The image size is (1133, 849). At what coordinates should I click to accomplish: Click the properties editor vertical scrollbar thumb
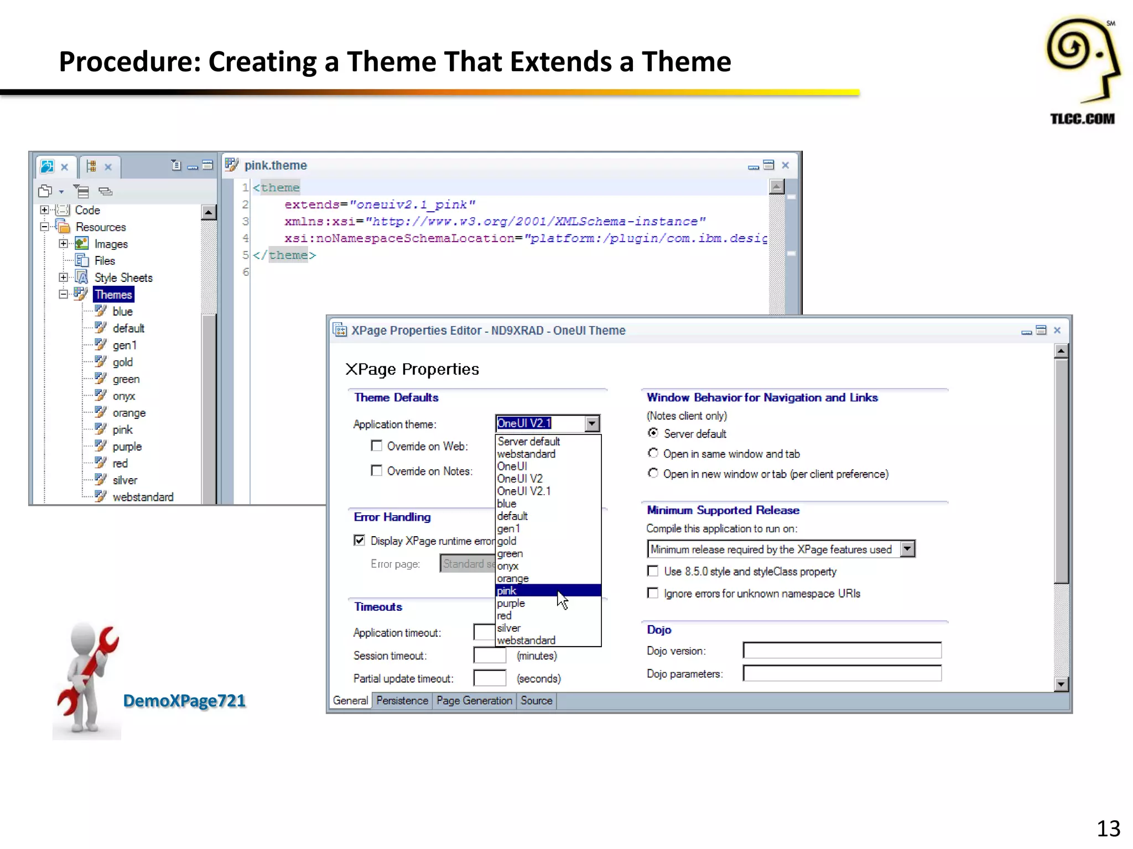[x=1061, y=471]
